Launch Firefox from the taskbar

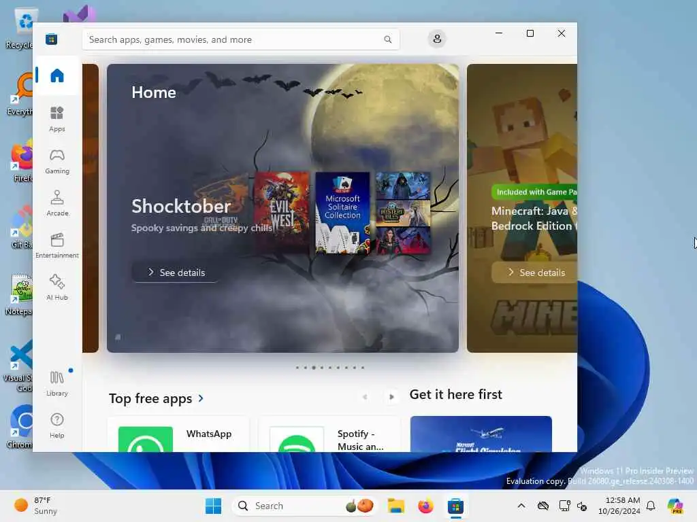pos(425,506)
